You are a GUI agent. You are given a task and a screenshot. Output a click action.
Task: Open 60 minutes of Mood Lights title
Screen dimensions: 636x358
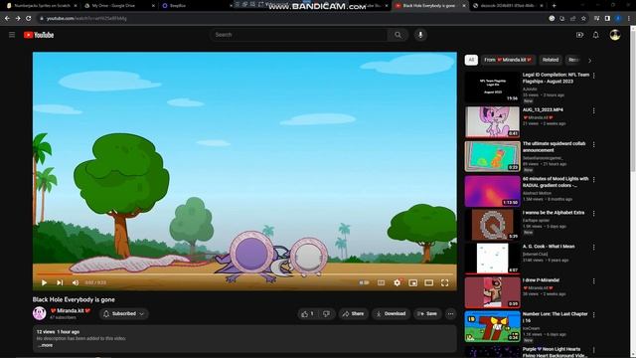click(x=556, y=182)
